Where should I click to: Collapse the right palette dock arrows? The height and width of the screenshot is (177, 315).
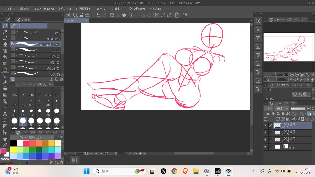pos(313,14)
